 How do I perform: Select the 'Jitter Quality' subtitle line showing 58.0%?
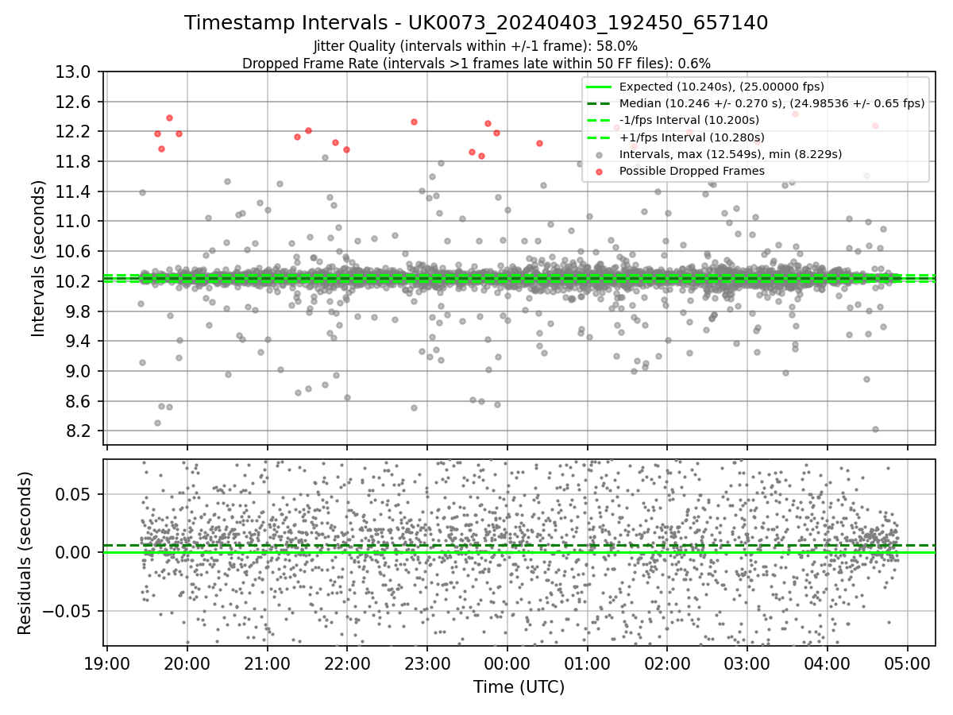(x=476, y=46)
